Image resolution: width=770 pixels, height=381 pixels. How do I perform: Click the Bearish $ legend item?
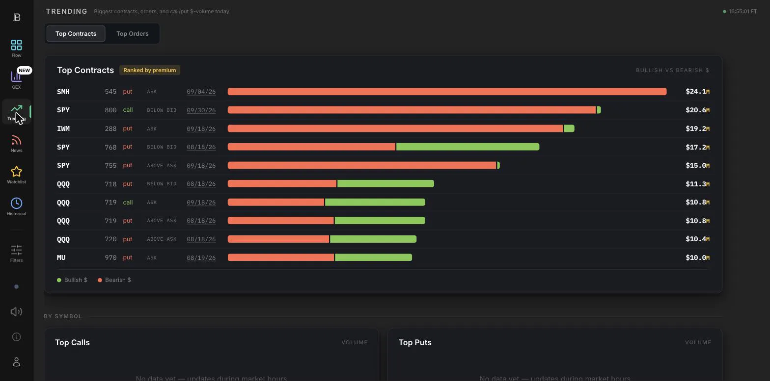114,280
